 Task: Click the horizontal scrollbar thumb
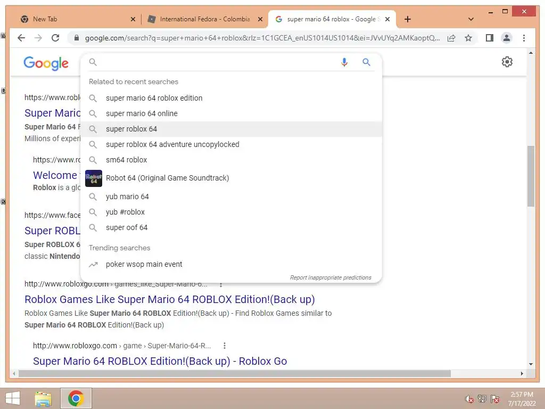coord(235,373)
